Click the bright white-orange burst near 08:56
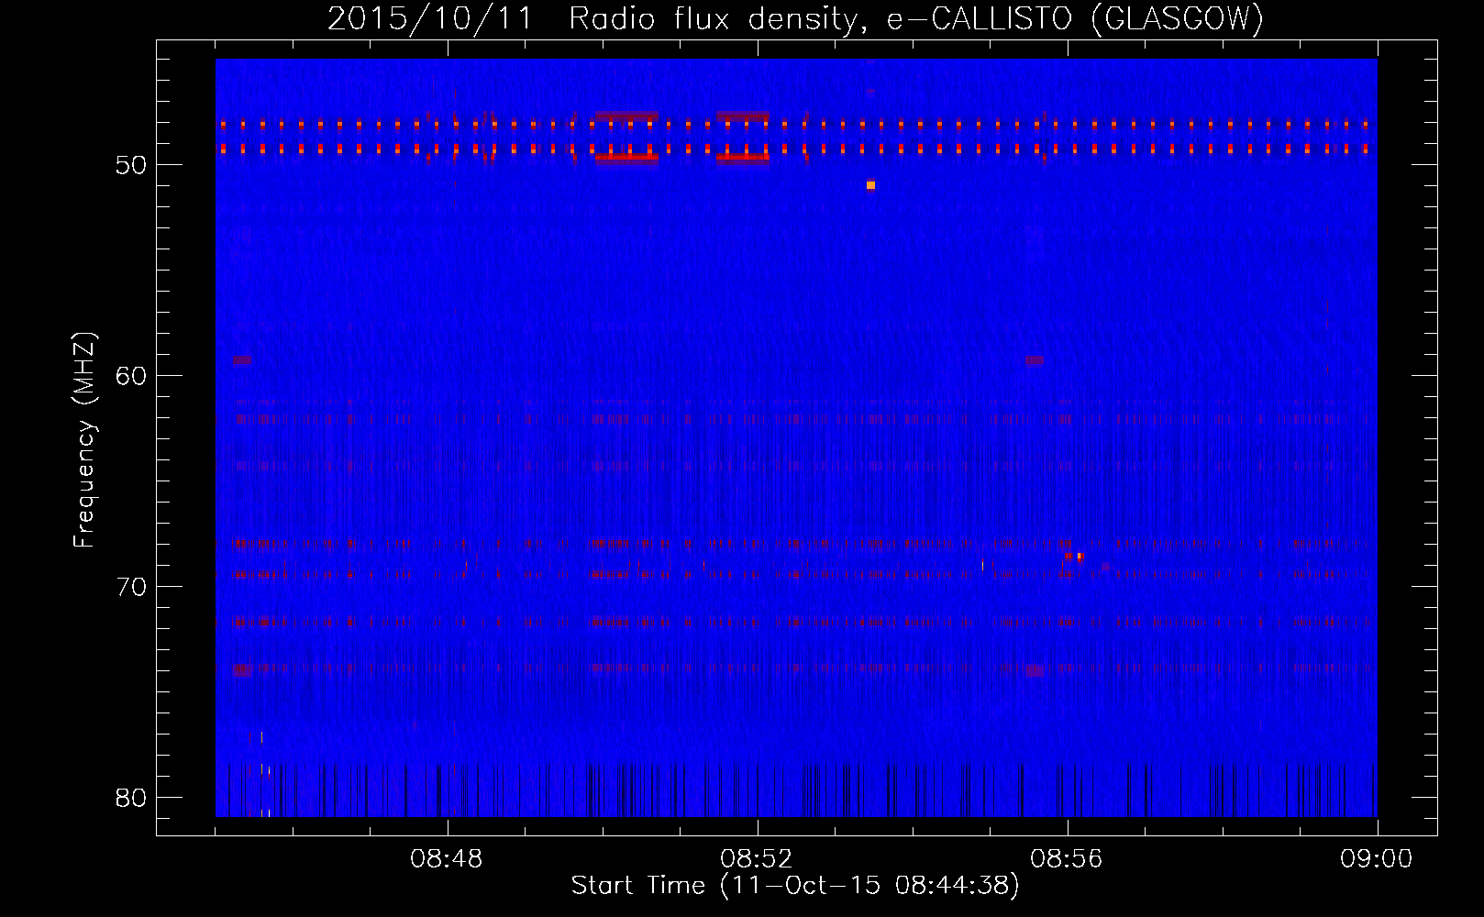Image resolution: width=1484 pixels, height=917 pixels. tap(1080, 556)
